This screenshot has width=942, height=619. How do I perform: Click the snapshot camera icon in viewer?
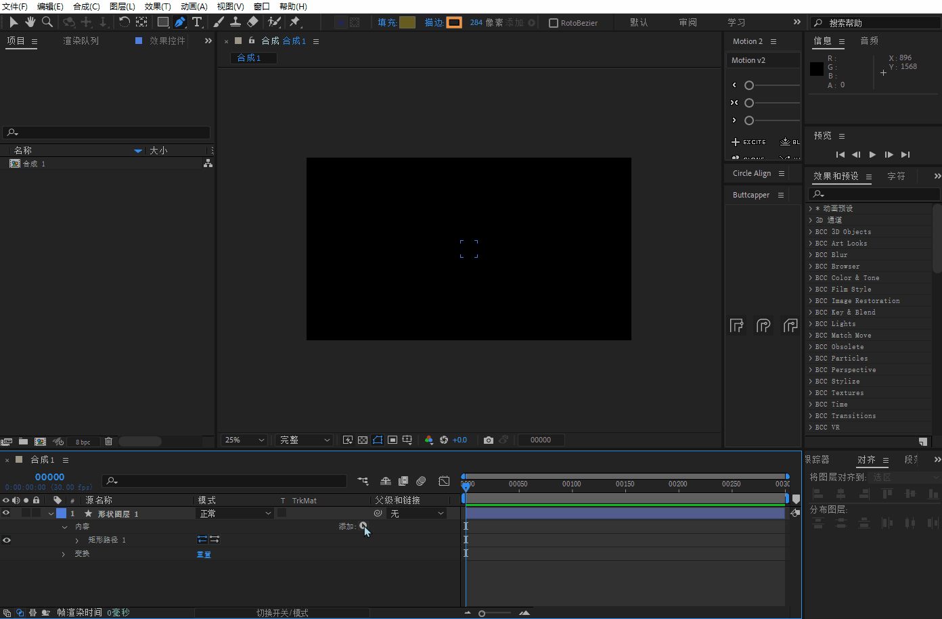(x=489, y=440)
